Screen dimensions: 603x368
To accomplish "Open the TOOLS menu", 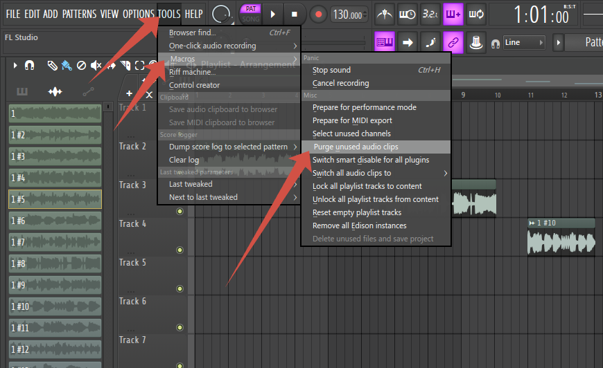I will tap(169, 15).
